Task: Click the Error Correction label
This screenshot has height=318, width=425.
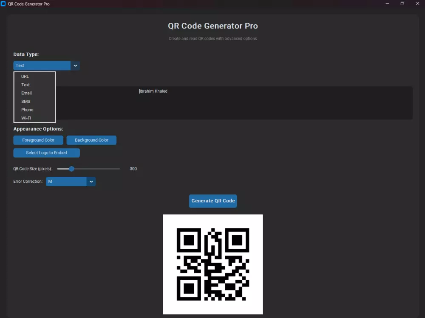Action: coord(28,182)
